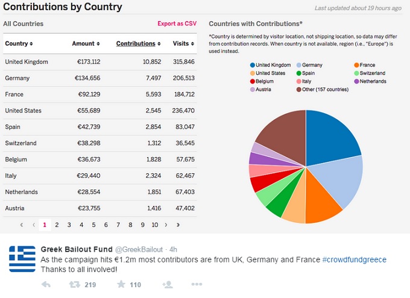Viewport: 410px width, 298px height.
Task: Sort table by Country column header
Action: click(19, 43)
